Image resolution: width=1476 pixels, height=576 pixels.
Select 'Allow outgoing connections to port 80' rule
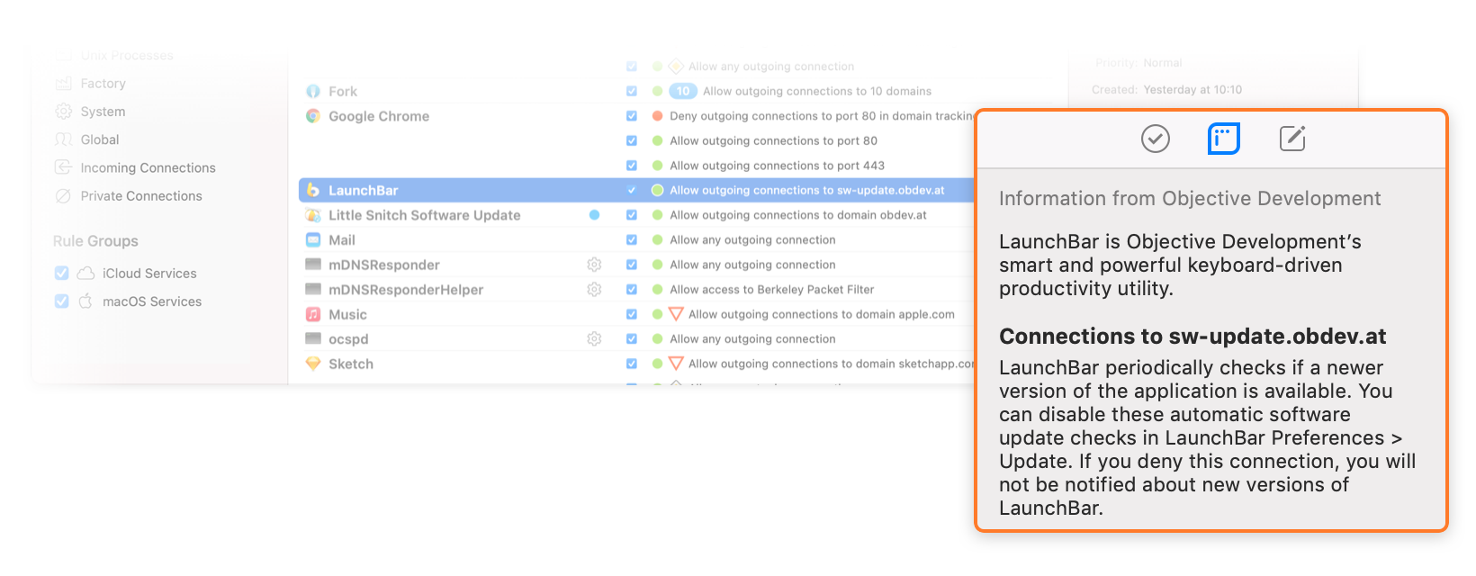click(773, 140)
